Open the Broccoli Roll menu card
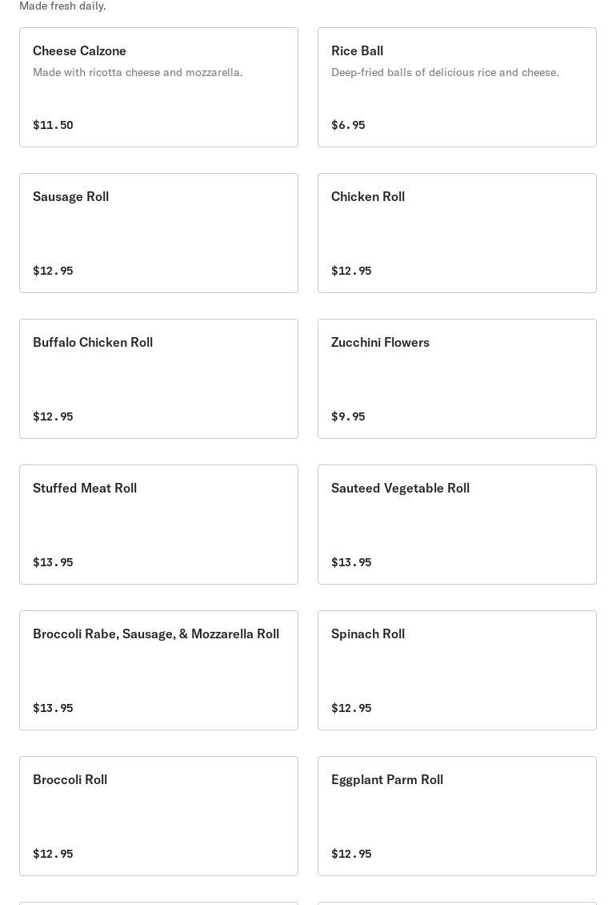Image resolution: width=616 pixels, height=905 pixels. pyautogui.click(x=158, y=816)
